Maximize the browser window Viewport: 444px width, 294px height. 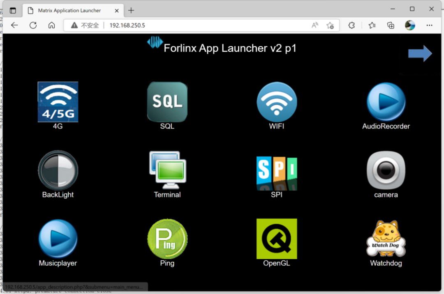pyautogui.click(x=412, y=9)
